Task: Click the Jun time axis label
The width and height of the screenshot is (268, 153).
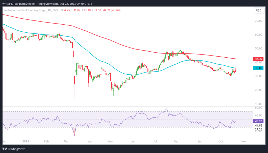Action: (133, 141)
